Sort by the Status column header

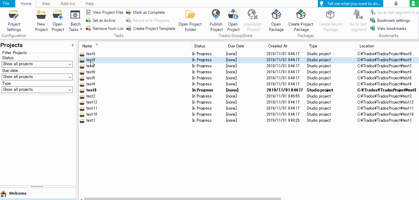coord(207,46)
